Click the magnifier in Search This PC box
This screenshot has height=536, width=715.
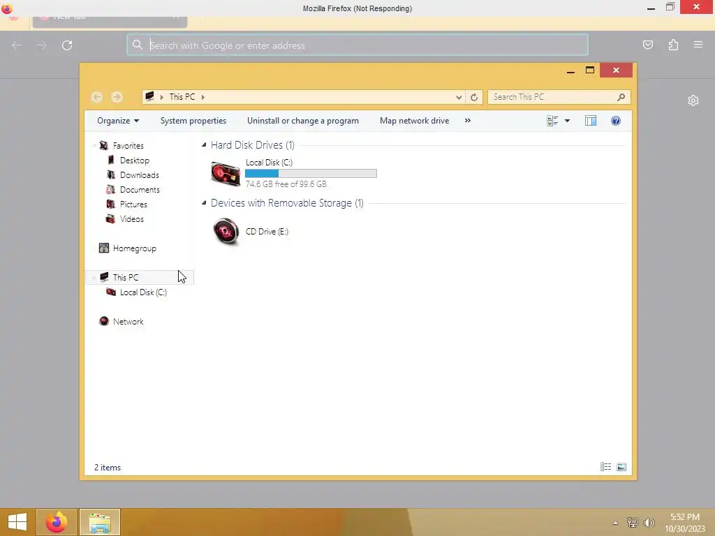(621, 97)
